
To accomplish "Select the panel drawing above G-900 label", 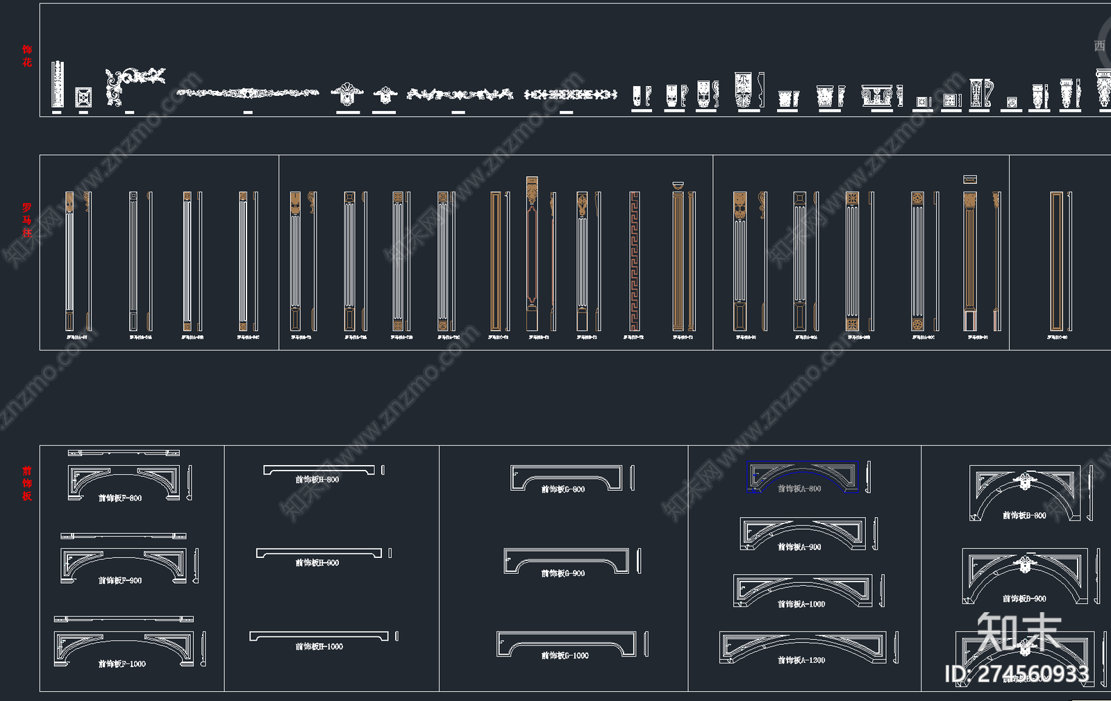I will pyautogui.click(x=567, y=561).
